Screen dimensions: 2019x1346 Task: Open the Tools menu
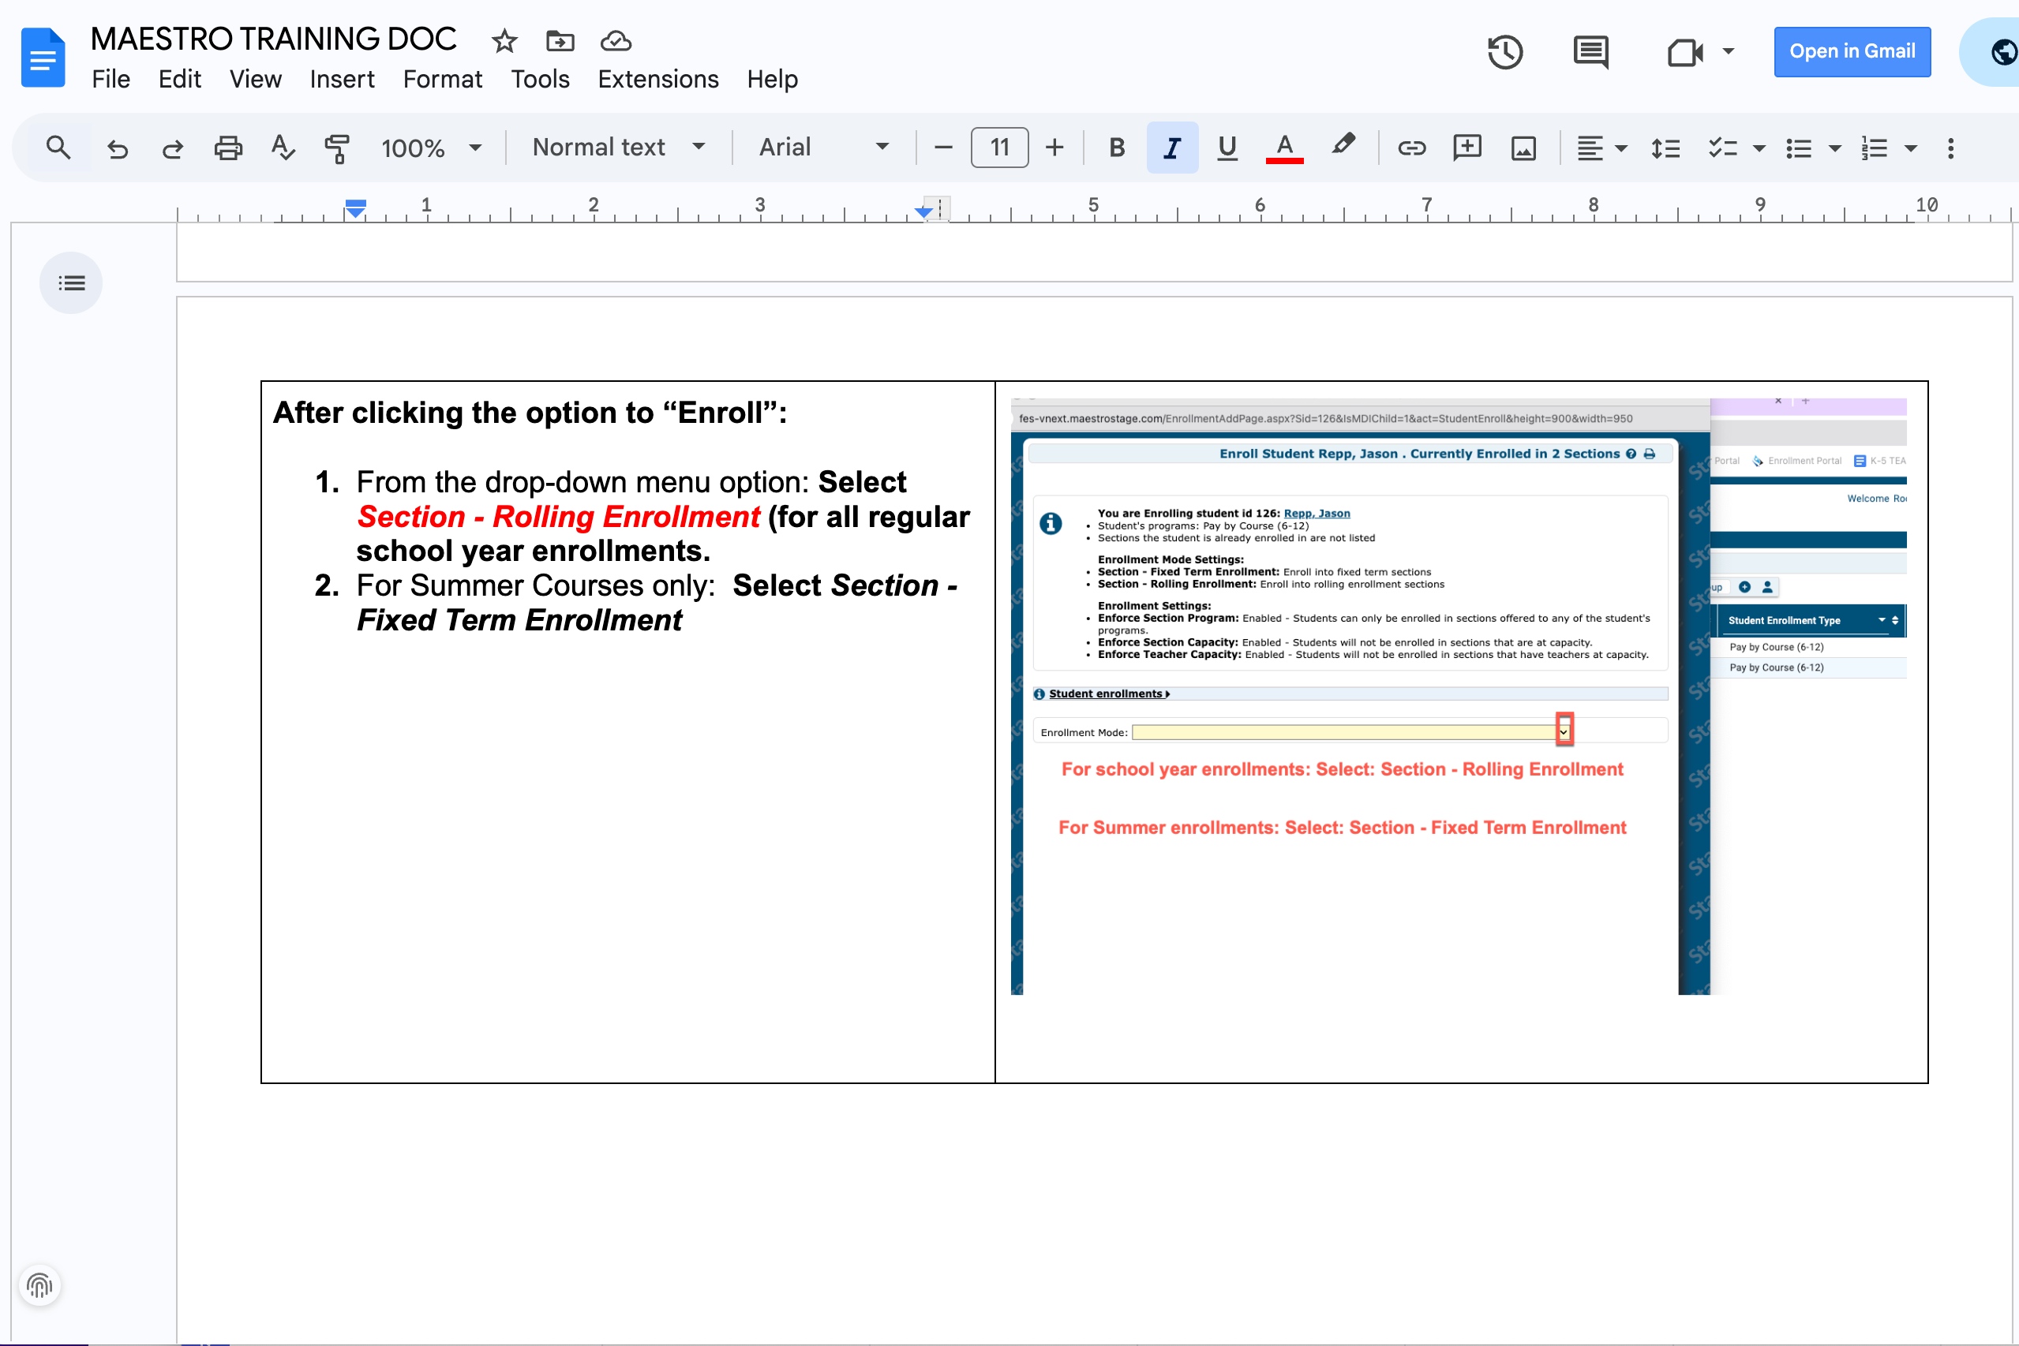(x=540, y=79)
